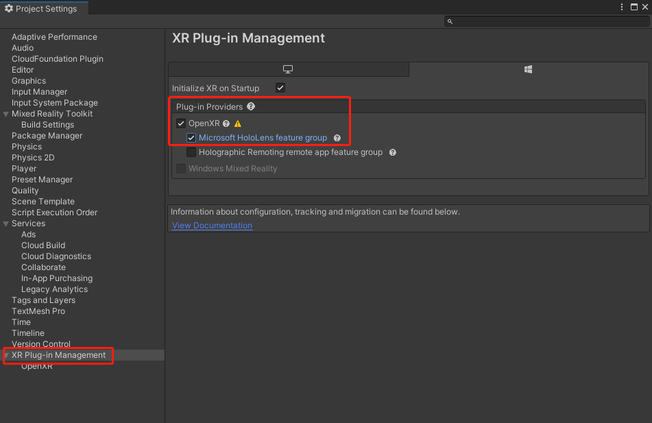Toggle the OpenXR provider checkbox
This screenshot has height=423, width=652.
(x=181, y=123)
